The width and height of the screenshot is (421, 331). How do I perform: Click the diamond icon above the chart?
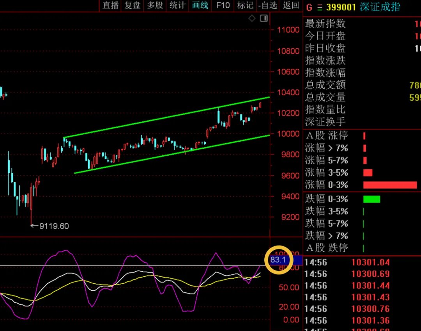click(x=252, y=18)
